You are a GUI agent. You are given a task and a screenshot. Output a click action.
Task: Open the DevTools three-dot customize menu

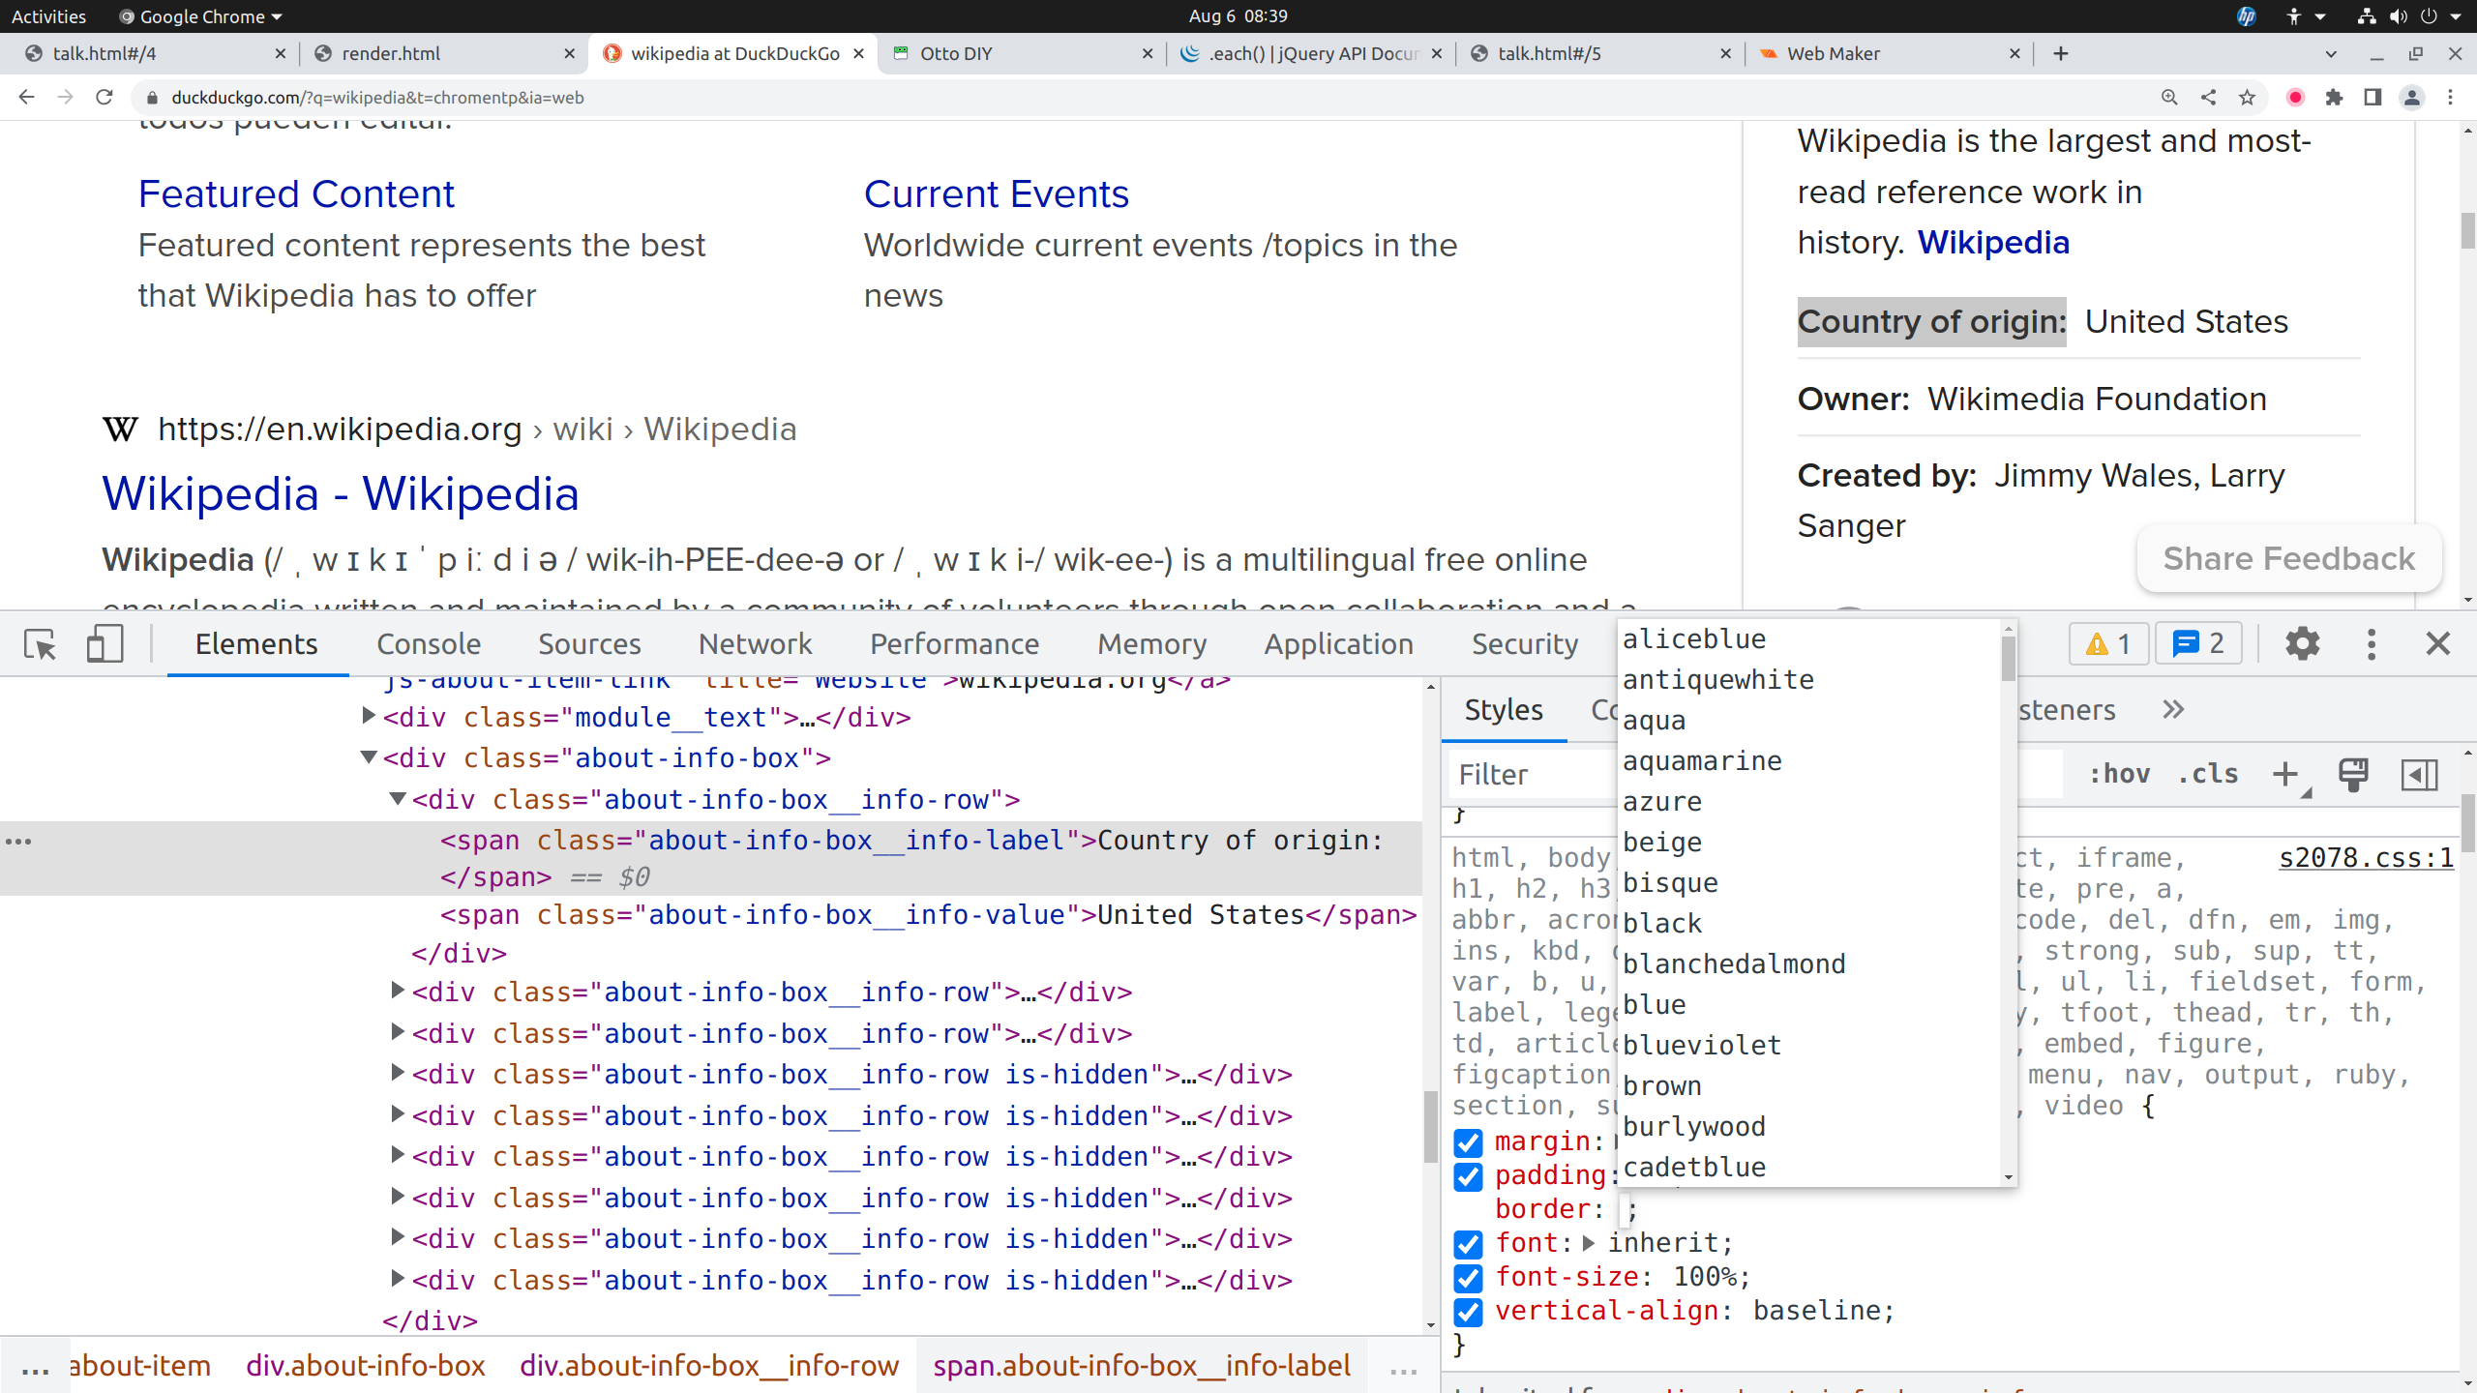point(2371,644)
